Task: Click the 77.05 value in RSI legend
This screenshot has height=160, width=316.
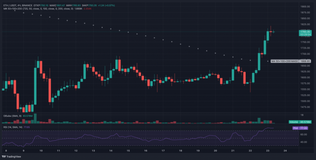Action: (26, 127)
